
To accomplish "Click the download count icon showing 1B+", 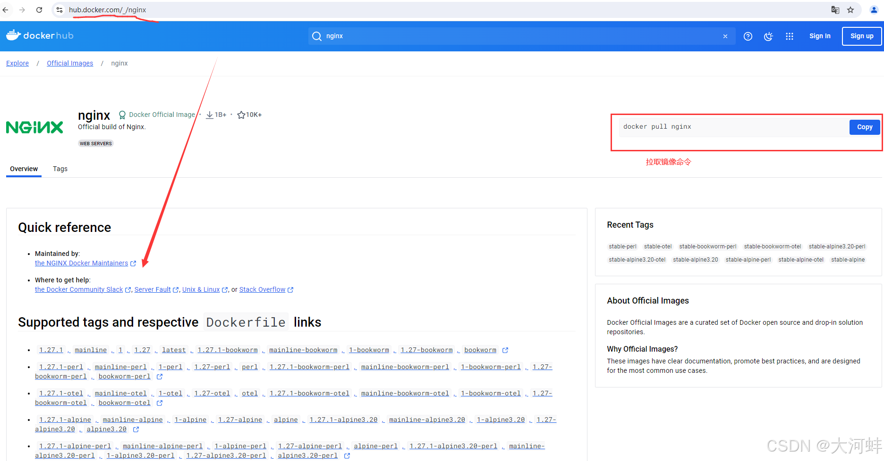I will [x=209, y=115].
